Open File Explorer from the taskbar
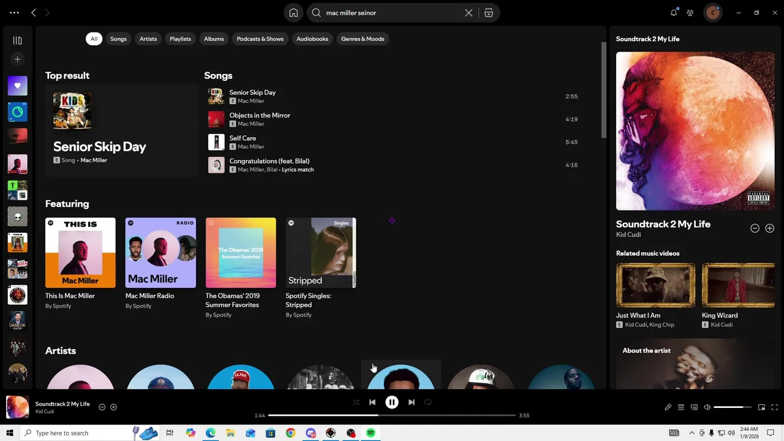Image resolution: width=784 pixels, height=441 pixels. [230, 433]
